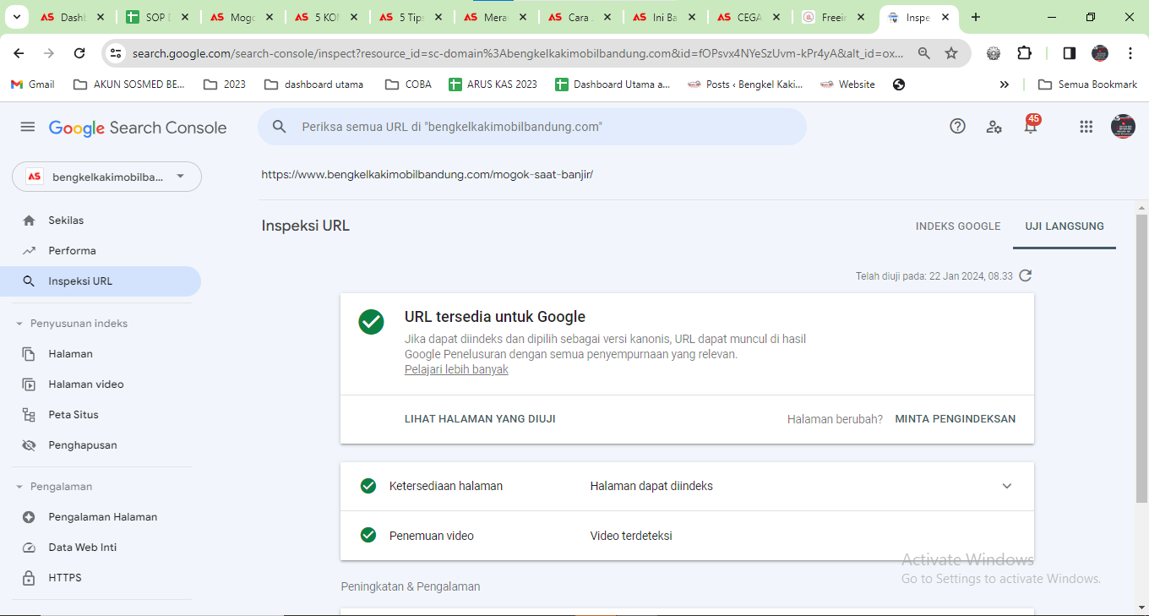Show more bookmarks with the double chevron
Screen dimensions: 1149x616
pyautogui.click(x=1004, y=84)
